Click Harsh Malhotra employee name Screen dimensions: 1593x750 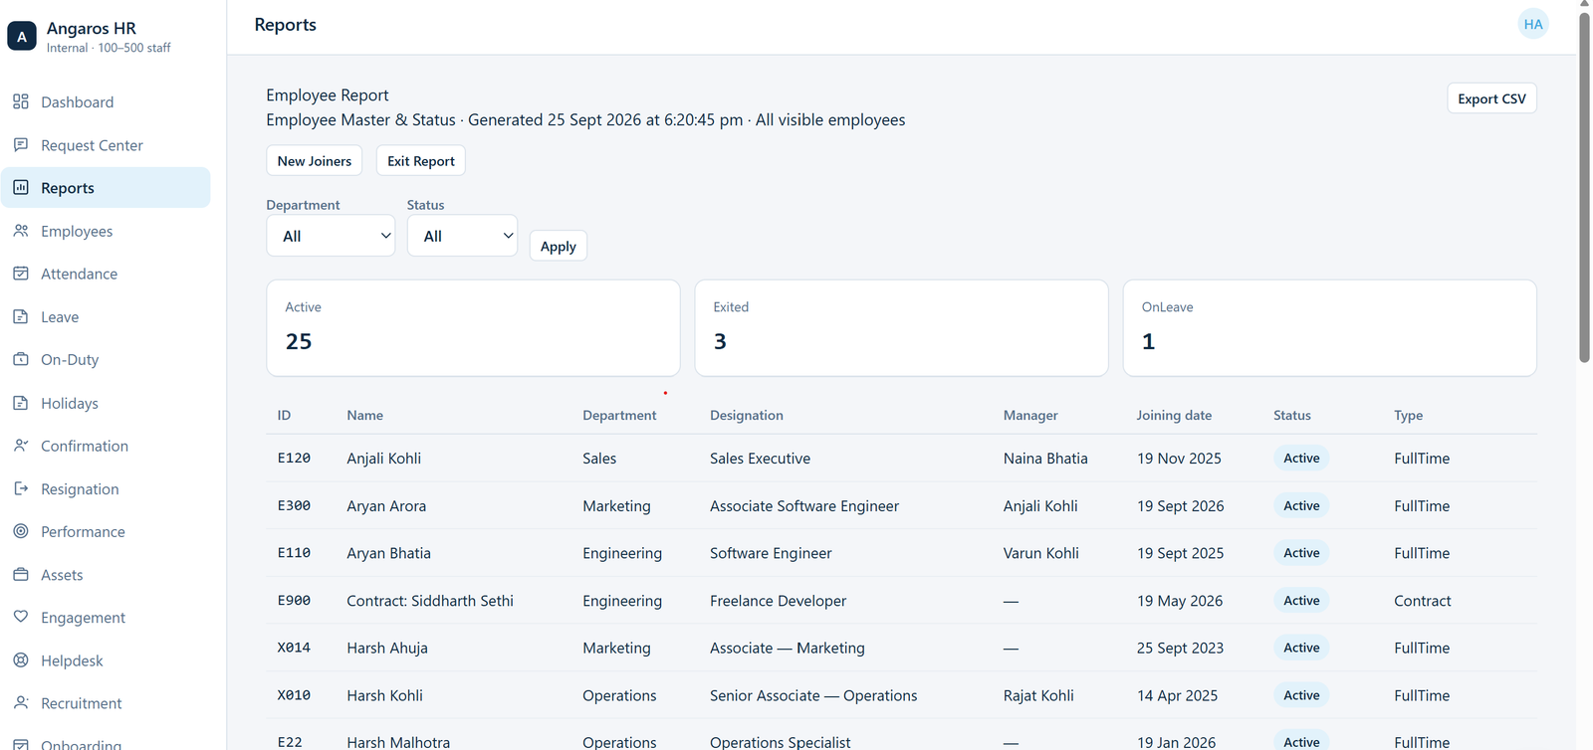(398, 742)
